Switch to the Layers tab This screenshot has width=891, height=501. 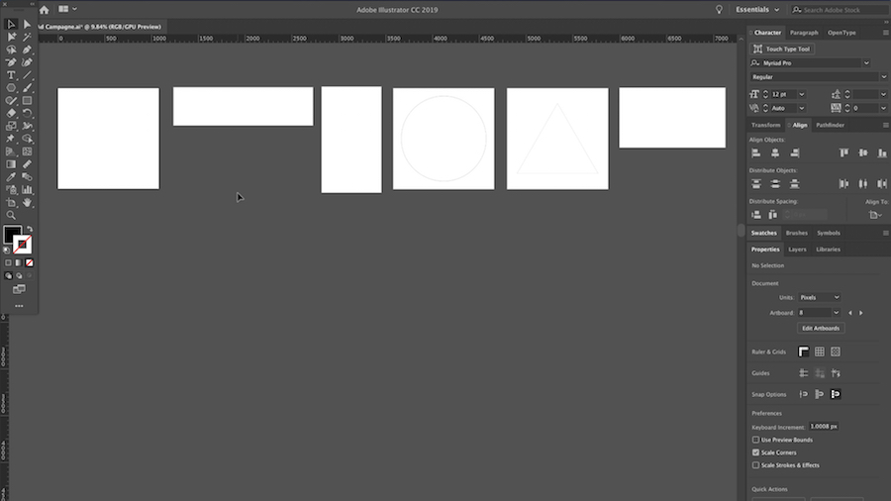797,250
